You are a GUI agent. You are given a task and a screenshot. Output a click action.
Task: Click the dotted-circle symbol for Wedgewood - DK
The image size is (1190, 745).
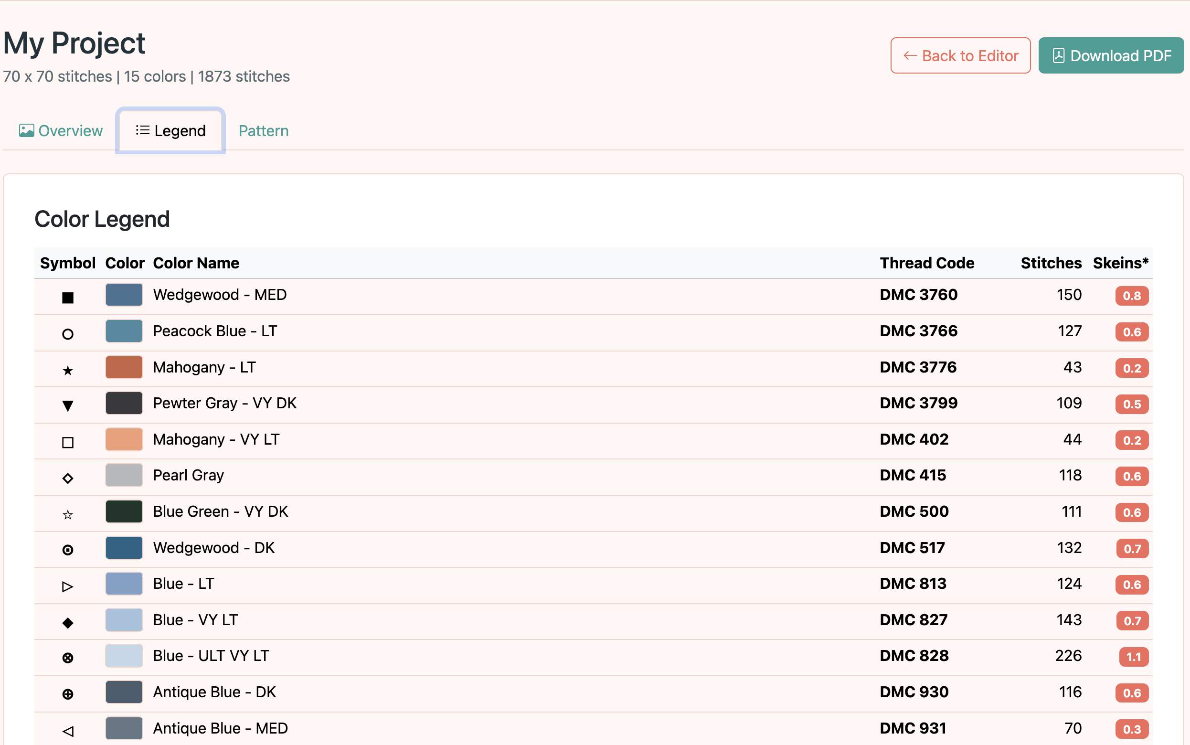pos(68,548)
